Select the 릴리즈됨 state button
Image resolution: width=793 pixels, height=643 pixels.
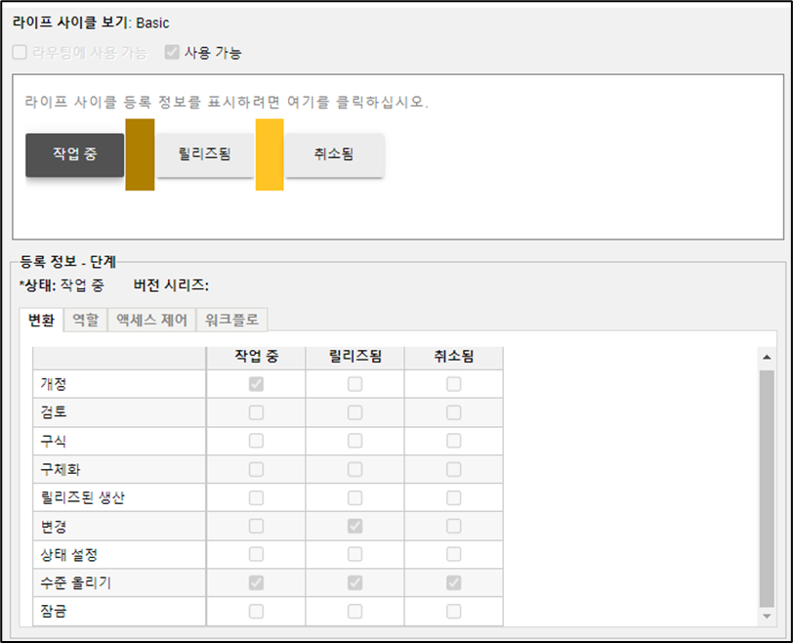coord(205,154)
